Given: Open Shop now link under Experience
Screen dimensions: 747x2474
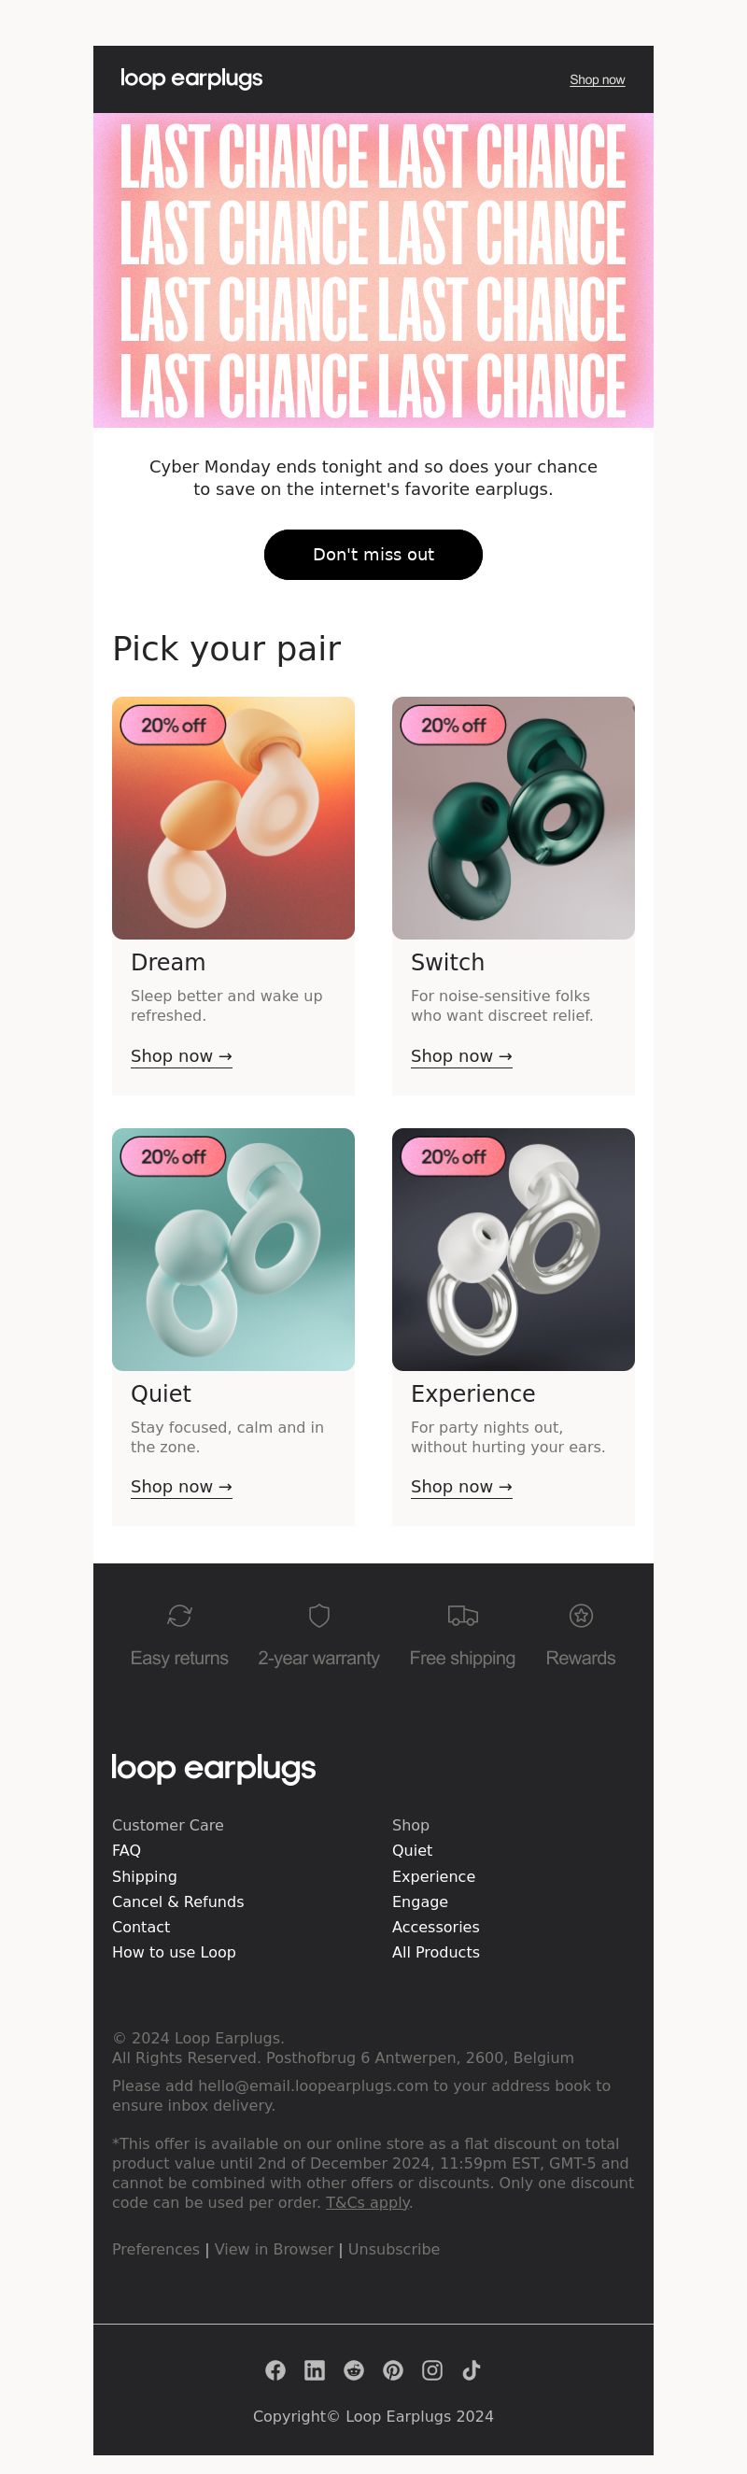Looking at the screenshot, I should tap(462, 1487).
